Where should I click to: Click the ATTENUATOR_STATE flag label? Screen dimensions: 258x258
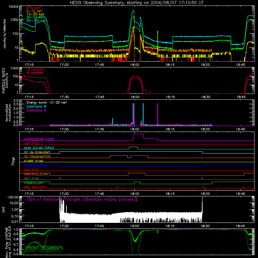tap(39, 139)
